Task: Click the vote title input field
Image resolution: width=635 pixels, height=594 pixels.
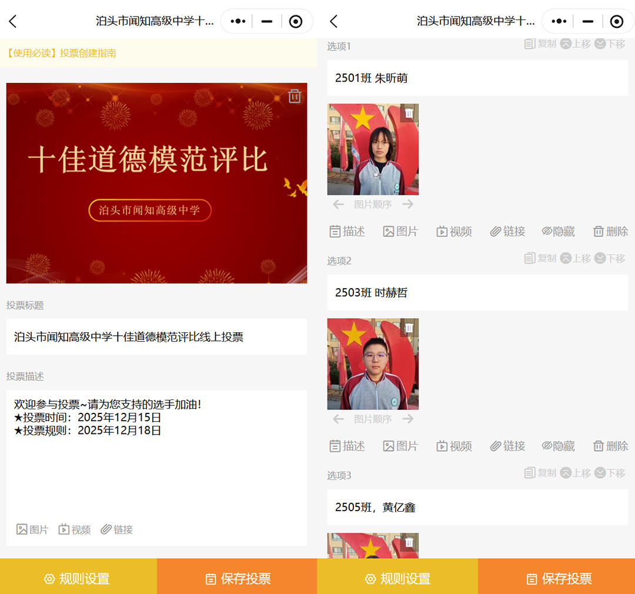Action: [156, 336]
